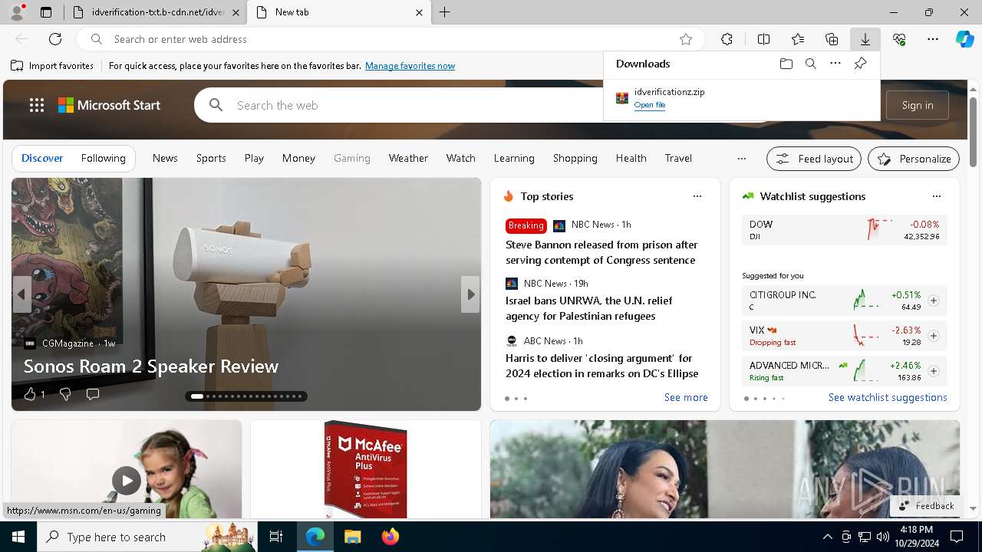Toggle the Downloads toolbar icon
982x552 pixels.
[x=865, y=39]
